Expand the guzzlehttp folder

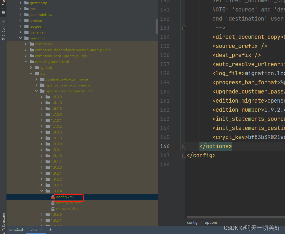point(20,3)
